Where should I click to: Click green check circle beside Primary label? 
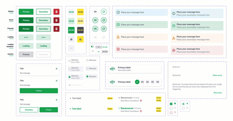tap(137, 82)
